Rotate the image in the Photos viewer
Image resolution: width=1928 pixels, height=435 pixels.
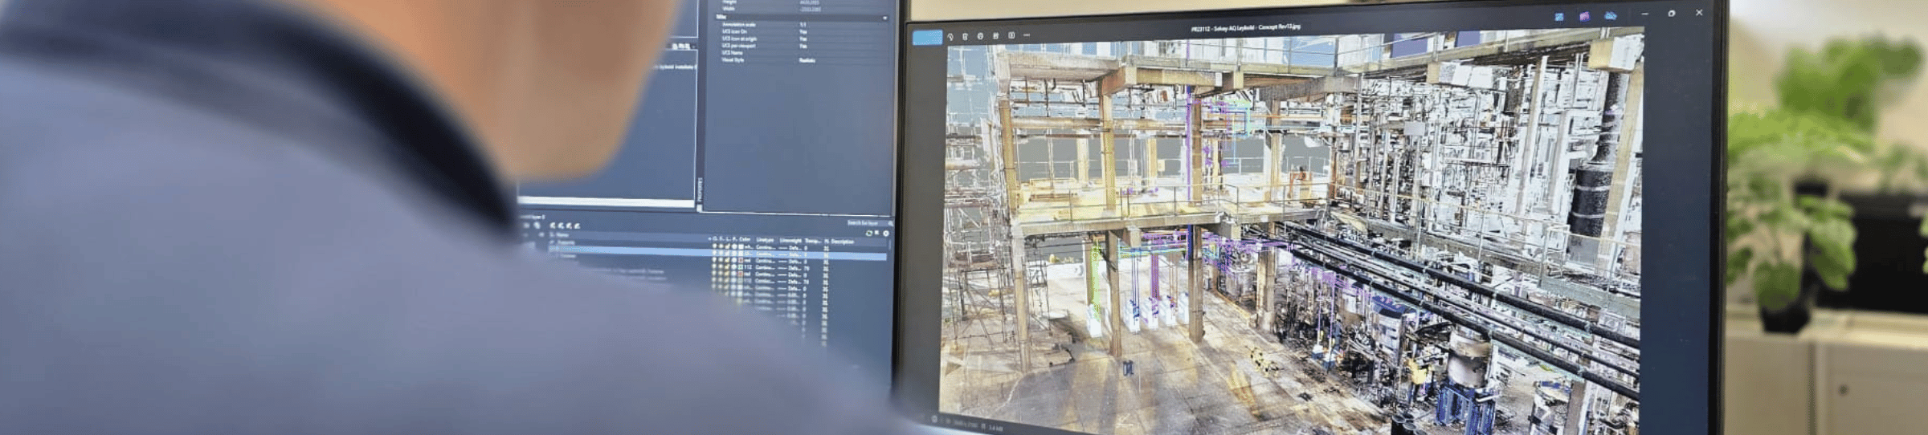pos(950,36)
